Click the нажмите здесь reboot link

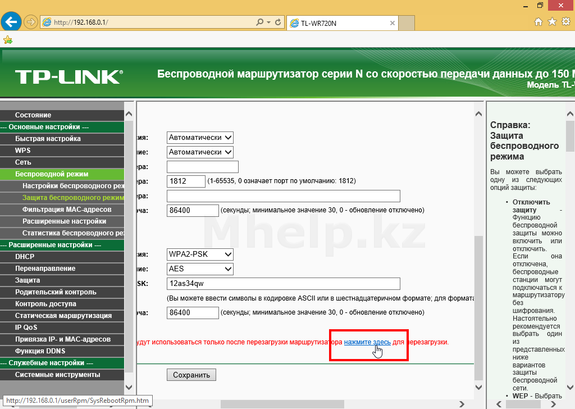367,342
